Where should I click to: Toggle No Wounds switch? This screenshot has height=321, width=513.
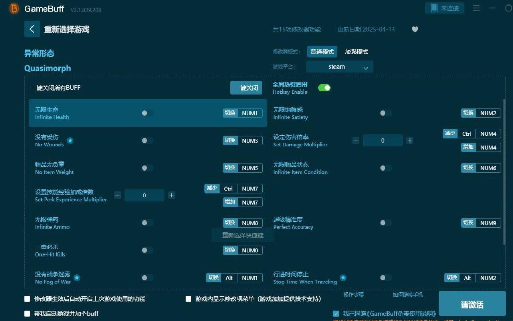pos(147,140)
